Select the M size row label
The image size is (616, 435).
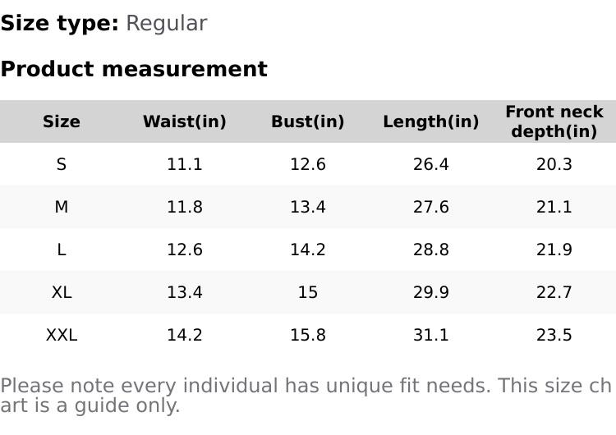pyautogui.click(x=62, y=207)
